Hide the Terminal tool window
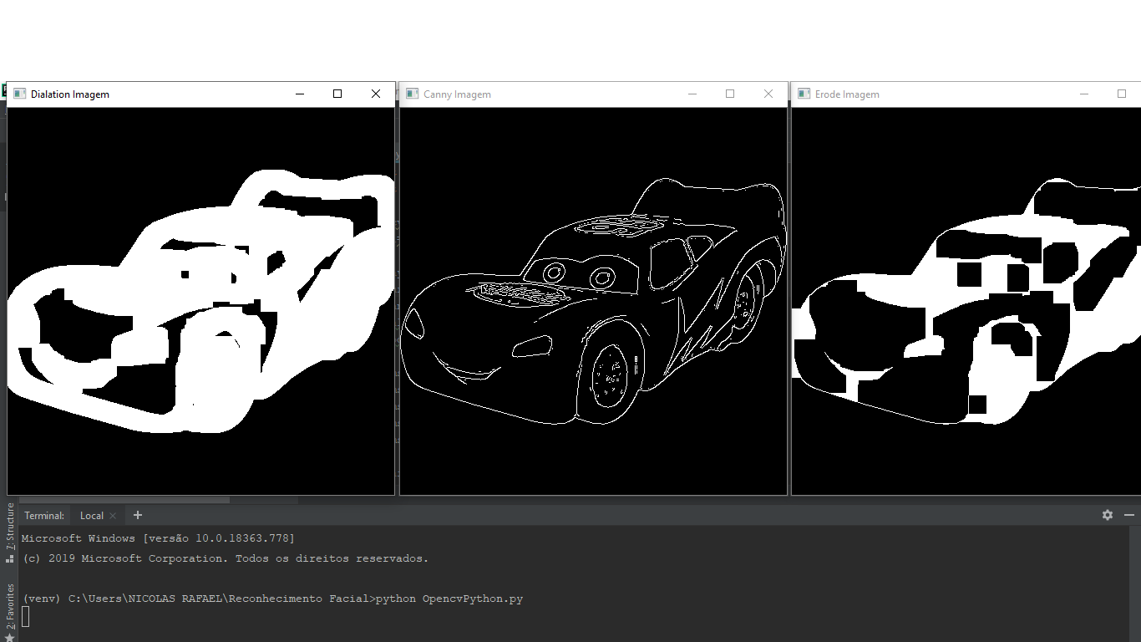The image size is (1141, 642). coord(1129,515)
